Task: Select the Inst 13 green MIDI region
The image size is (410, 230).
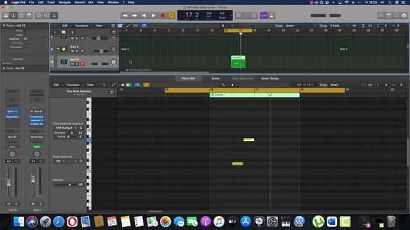Action: click(x=238, y=62)
